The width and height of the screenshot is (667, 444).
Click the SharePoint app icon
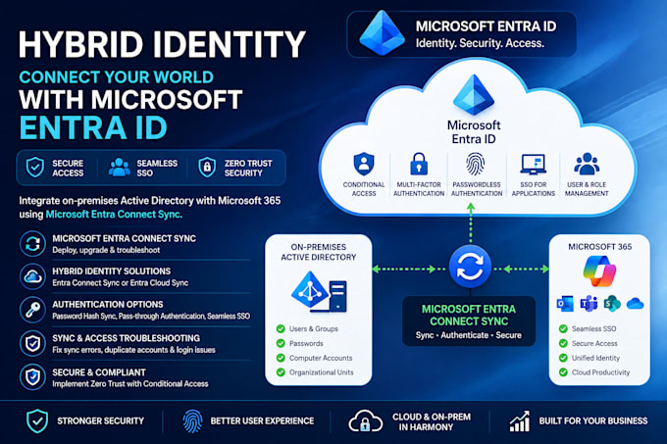612,304
